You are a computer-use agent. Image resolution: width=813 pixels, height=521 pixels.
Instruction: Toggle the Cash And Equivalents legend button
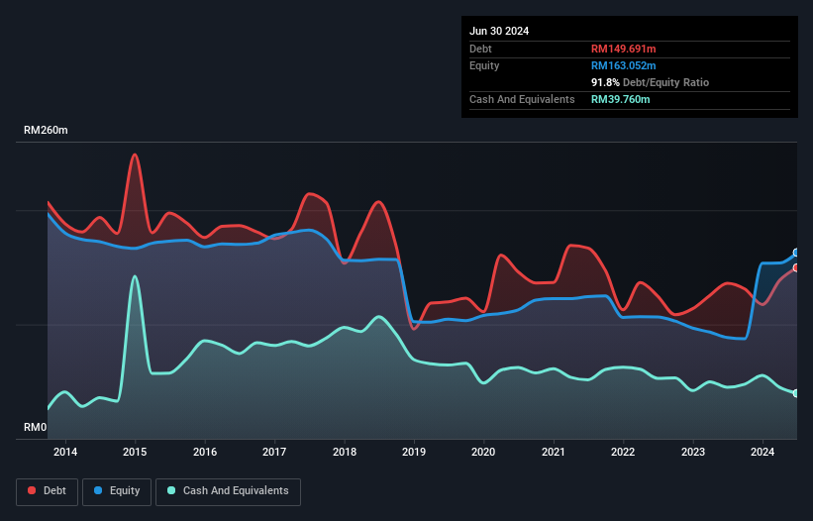tap(228, 491)
